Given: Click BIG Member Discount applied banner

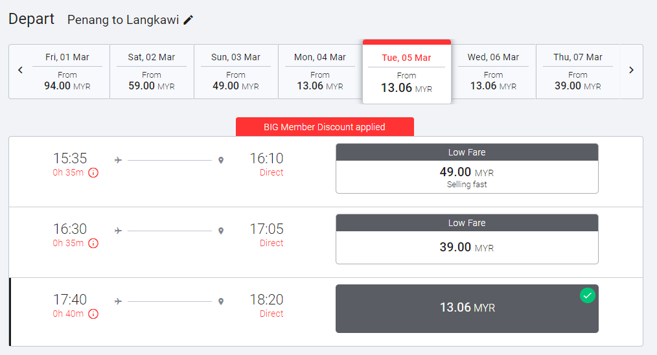Looking at the screenshot, I should tap(325, 127).
